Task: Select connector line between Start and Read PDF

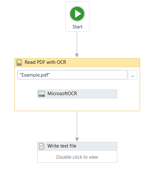Action: pyautogui.click(x=77, y=43)
